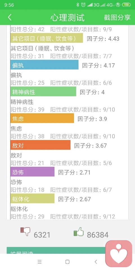This screenshot has width=135, height=270.
Task: Tap the 心理测试 page title
Action: pyautogui.click(x=67, y=17)
